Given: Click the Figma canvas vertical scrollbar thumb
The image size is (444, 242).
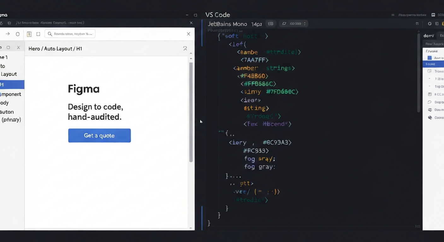Looking at the screenshot, I should tap(191, 112).
